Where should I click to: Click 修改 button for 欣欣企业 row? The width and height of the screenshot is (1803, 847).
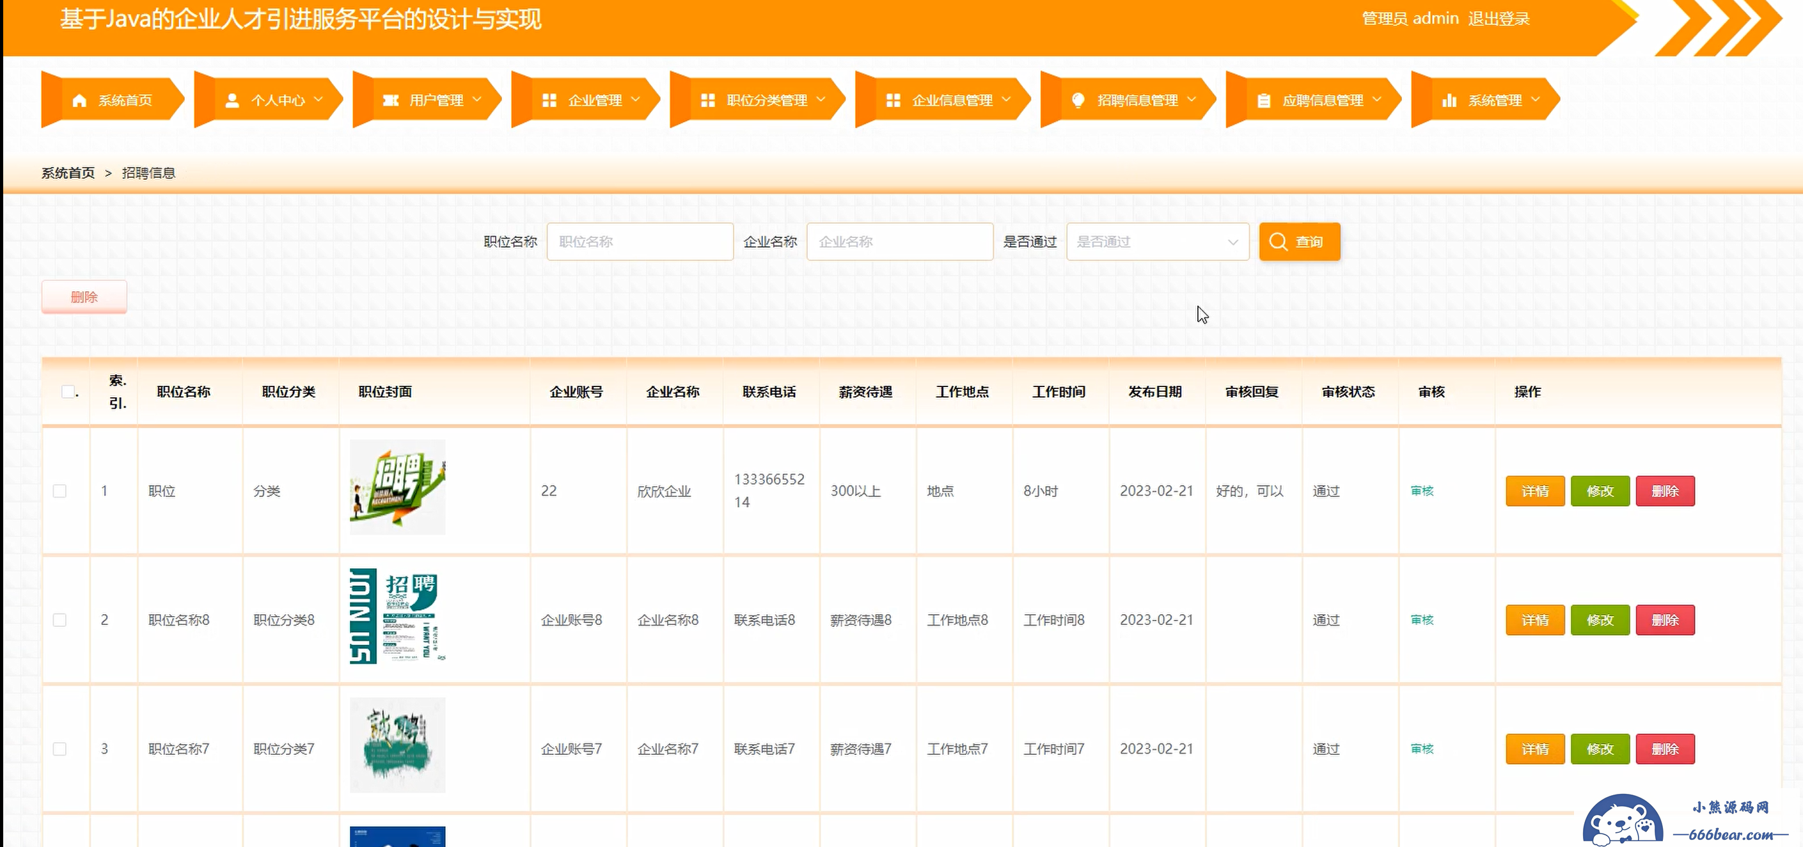[x=1600, y=491]
